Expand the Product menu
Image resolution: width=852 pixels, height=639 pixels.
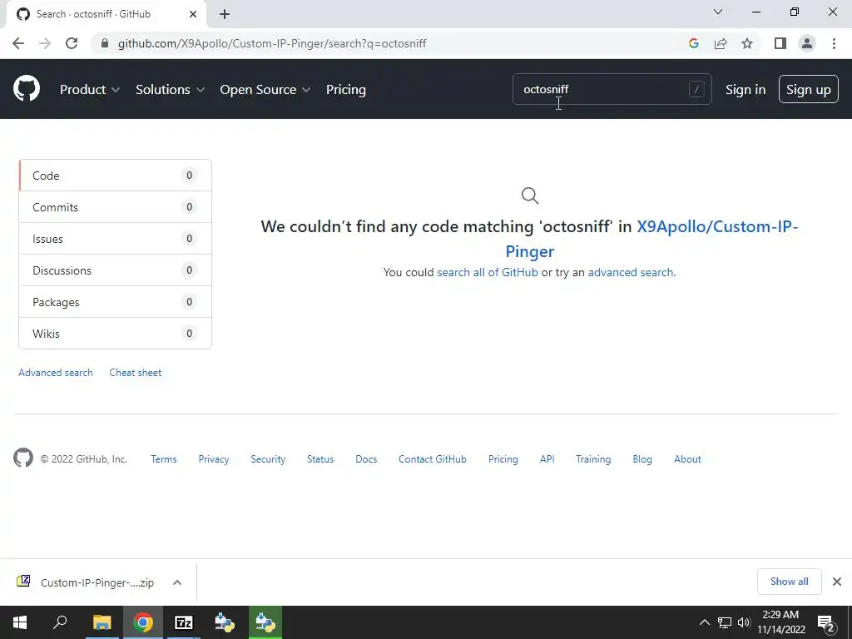[90, 90]
